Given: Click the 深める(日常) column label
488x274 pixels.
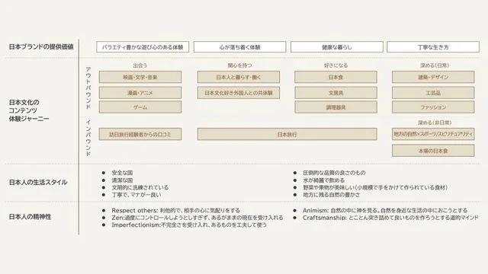Looking at the screenshot, I should point(434,65).
